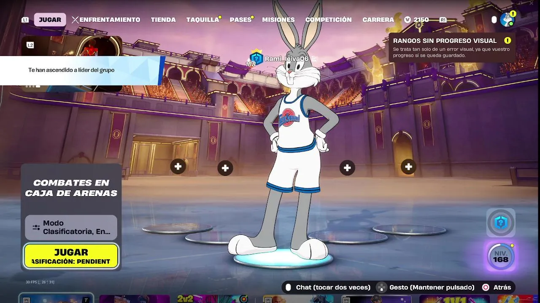Image resolution: width=540 pixels, height=303 pixels.
Task: Open the V-Bucks balance 2150
Action: click(x=421, y=20)
